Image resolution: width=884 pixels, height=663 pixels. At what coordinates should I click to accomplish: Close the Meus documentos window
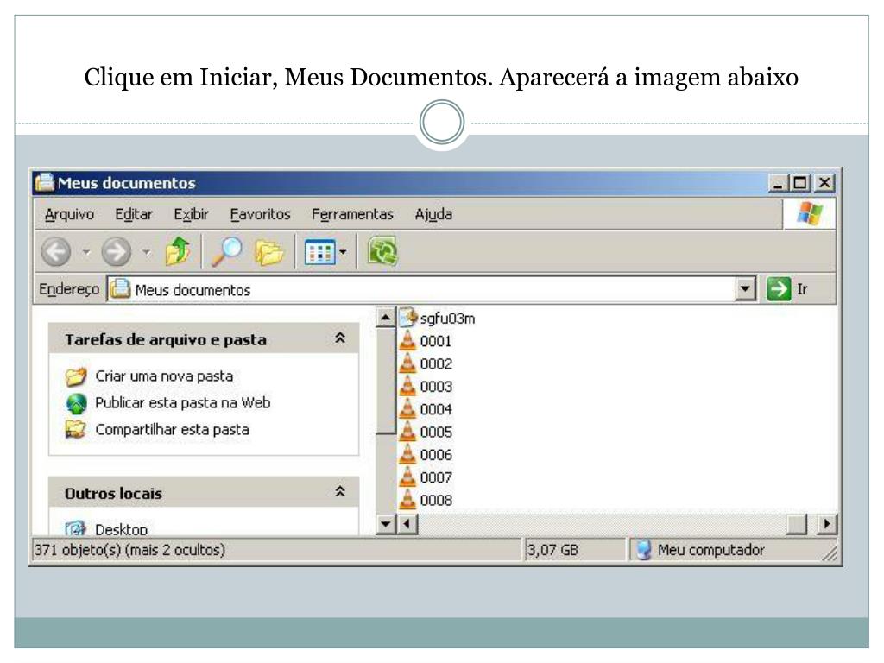pos(824,183)
